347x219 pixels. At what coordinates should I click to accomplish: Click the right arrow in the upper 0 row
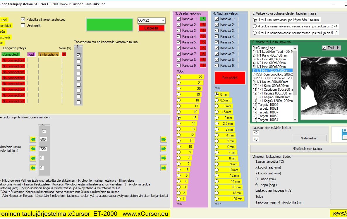(x=164, y=158)
